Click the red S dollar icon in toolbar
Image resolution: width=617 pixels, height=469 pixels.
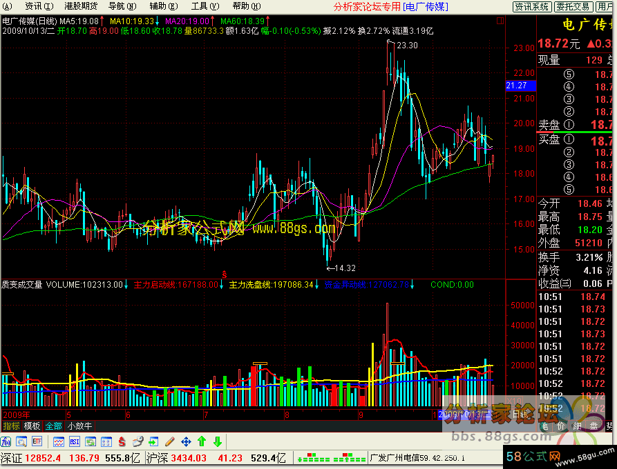(122, 442)
